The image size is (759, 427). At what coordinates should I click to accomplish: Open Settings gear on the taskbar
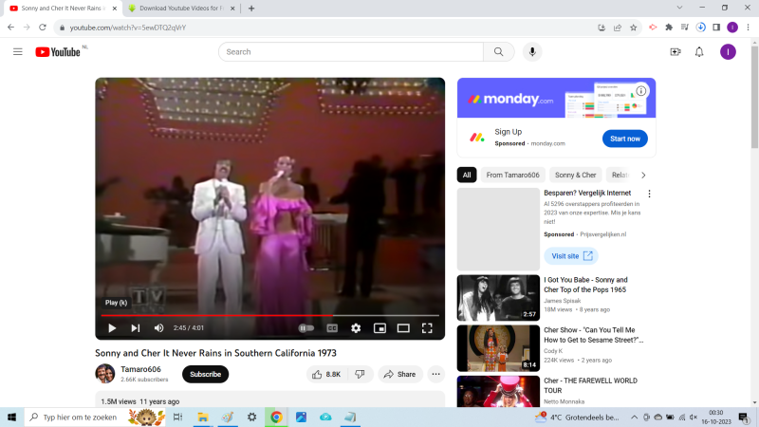click(x=251, y=417)
